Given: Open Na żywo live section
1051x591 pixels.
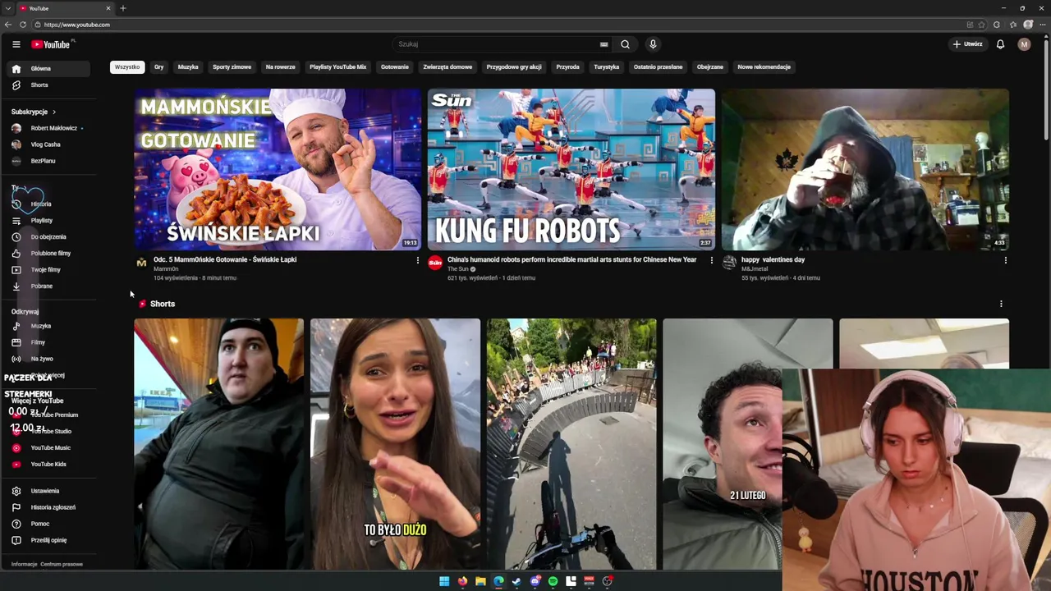Looking at the screenshot, I should (x=49, y=359).
